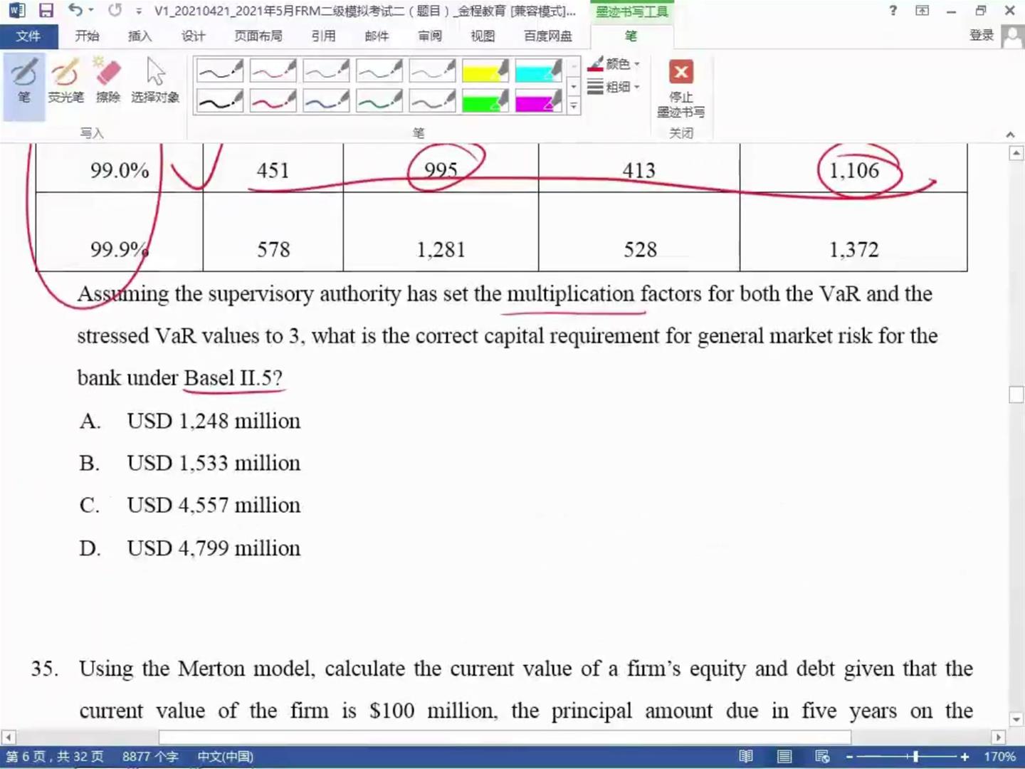1025x769 pixels.
Task: Pick the black thick pen in bottom row
Action: click(x=220, y=102)
